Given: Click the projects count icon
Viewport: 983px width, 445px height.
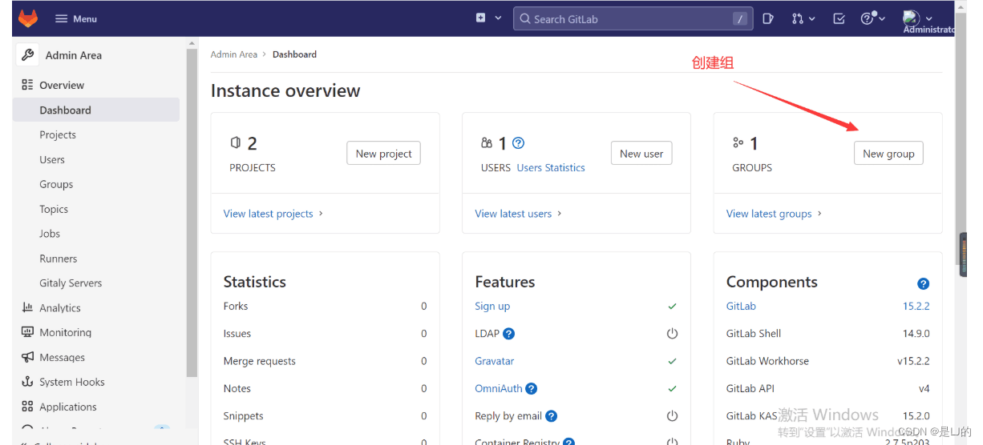Looking at the screenshot, I should [236, 142].
